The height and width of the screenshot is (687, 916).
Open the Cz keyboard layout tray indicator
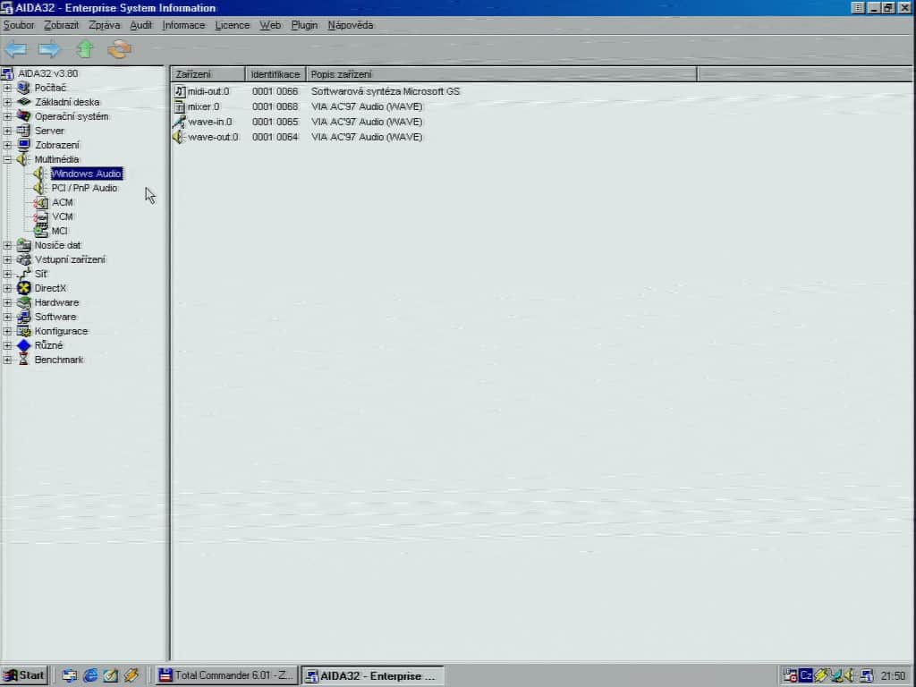pyautogui.click(x=806, y=675)
